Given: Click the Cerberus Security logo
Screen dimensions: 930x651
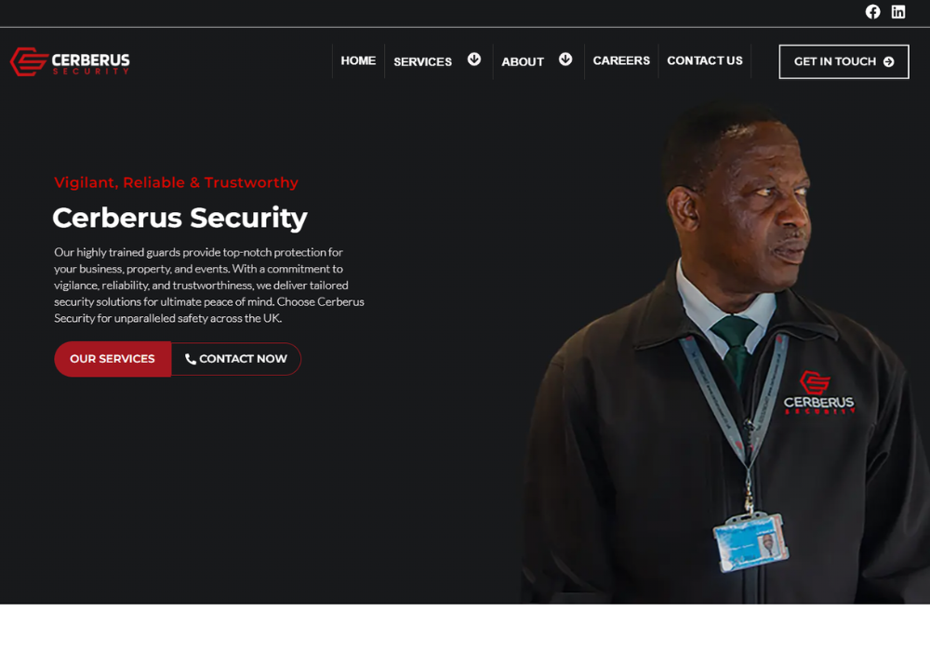Looking at the screenshot, I should tap(70, 61).
